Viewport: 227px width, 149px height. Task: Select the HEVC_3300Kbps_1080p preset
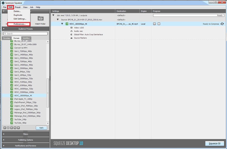24,92
